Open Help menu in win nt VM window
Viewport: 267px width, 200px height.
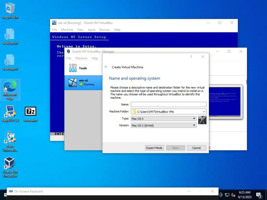tap(117, 30)
